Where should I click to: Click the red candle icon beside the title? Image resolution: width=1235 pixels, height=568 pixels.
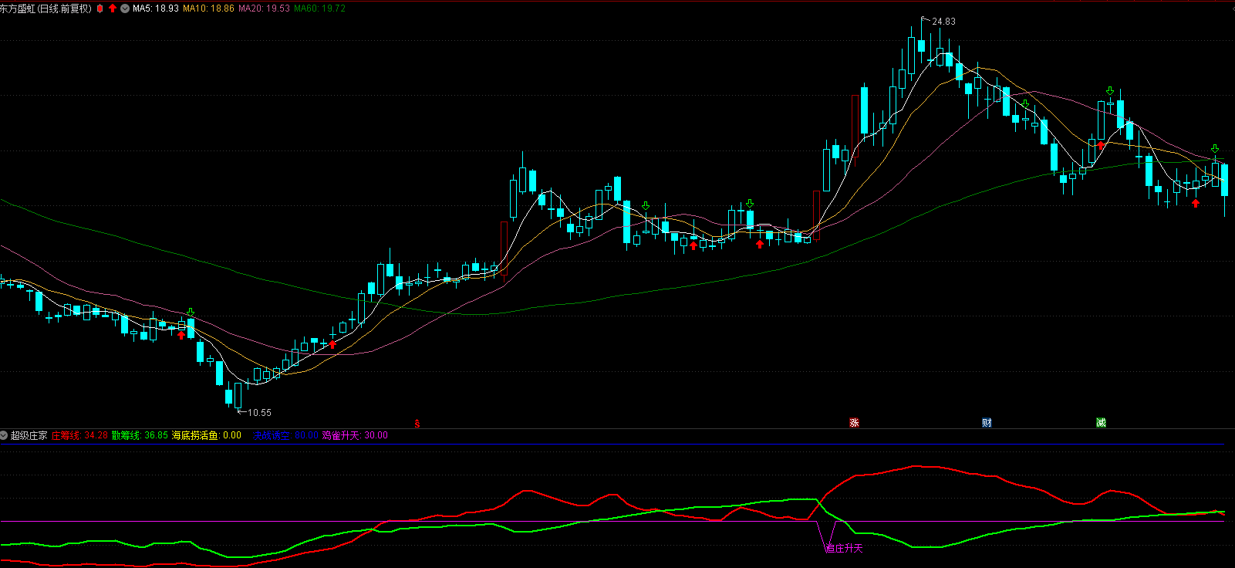100,8
